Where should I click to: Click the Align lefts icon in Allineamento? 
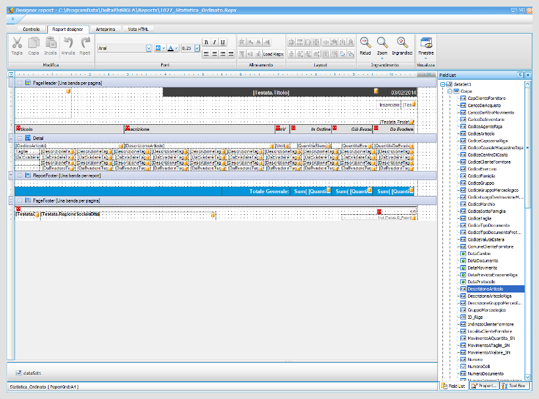250,42
